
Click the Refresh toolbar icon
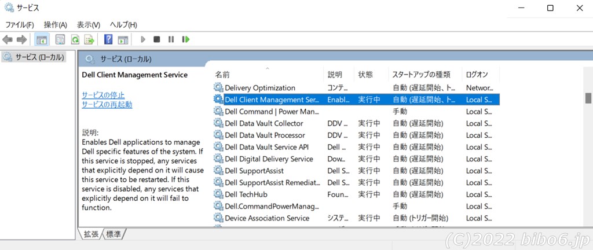(75, 39)
